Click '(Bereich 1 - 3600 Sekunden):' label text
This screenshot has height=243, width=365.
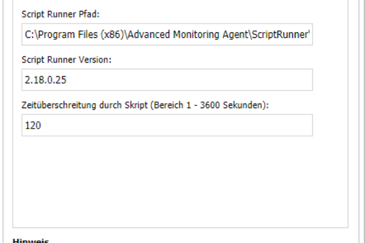(209, 105)
